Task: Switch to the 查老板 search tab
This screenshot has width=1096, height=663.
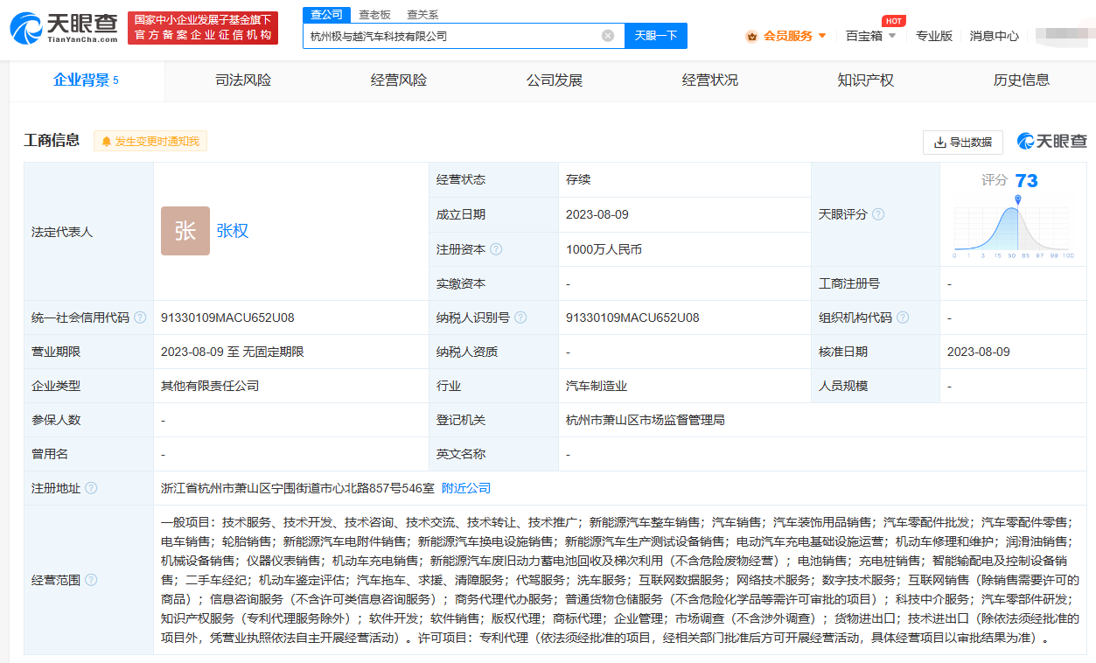Action: tap(374, 15)
